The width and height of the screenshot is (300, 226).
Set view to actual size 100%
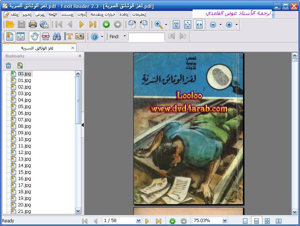(176, 25)
